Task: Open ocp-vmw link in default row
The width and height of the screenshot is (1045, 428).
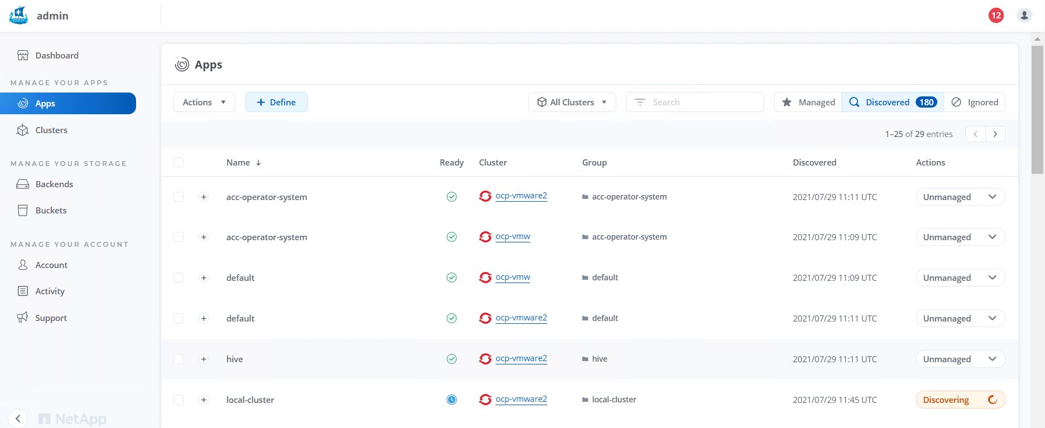Action: [x=513, y=277]
